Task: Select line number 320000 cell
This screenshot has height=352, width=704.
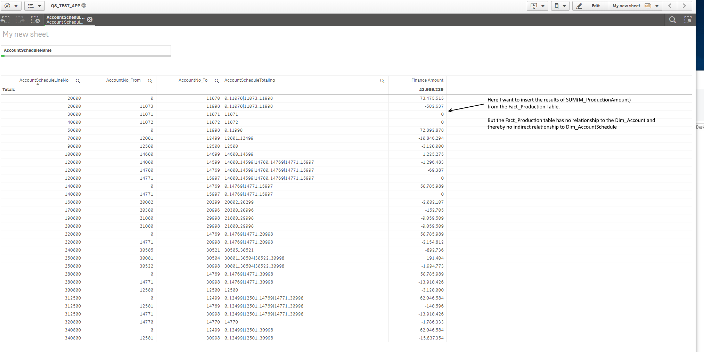Action: (x=42, y=322)
